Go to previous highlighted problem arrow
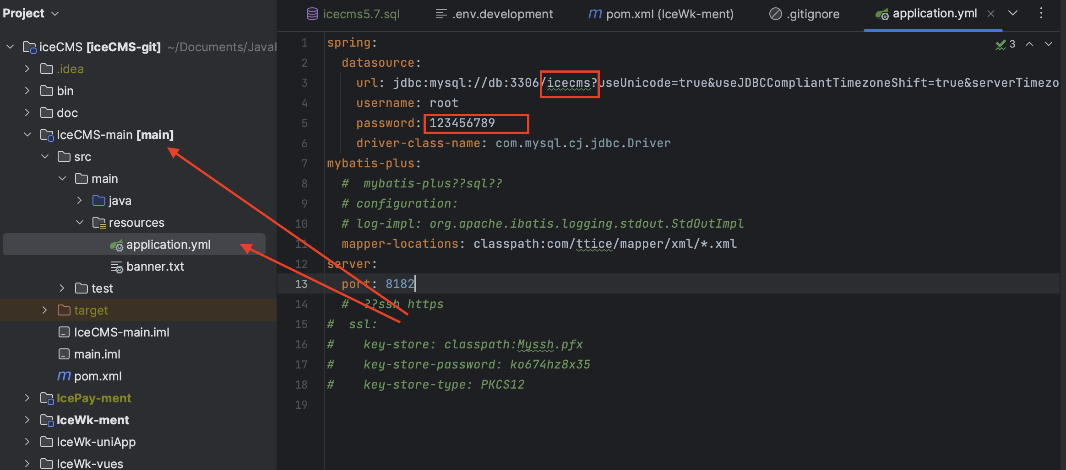Screen dimensions: 1066x470 (1029, 44)
